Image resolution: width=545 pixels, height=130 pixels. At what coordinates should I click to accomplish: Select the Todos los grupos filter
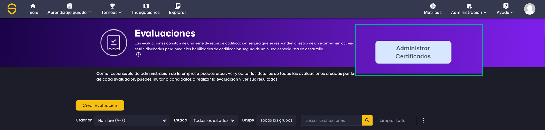(276, 120)
